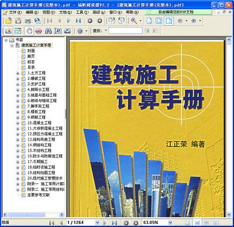Expand the 1.土方工程 bookmark

click(x=18, y=74)
